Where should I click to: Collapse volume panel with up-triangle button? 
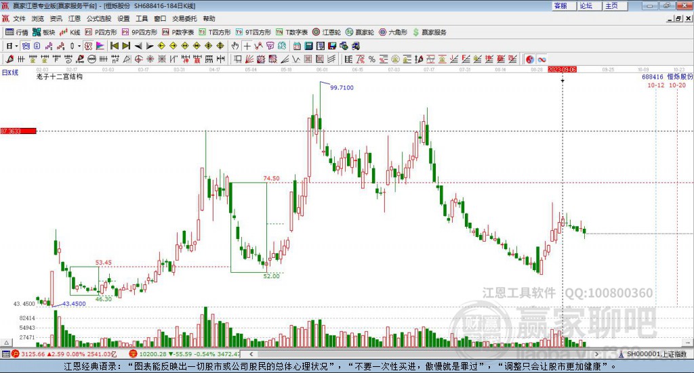click(6, 343)
